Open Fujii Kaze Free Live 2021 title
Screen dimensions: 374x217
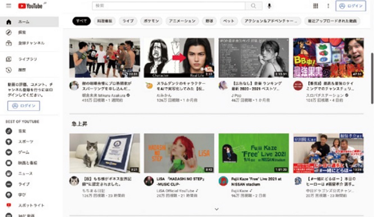coord(256,182)
